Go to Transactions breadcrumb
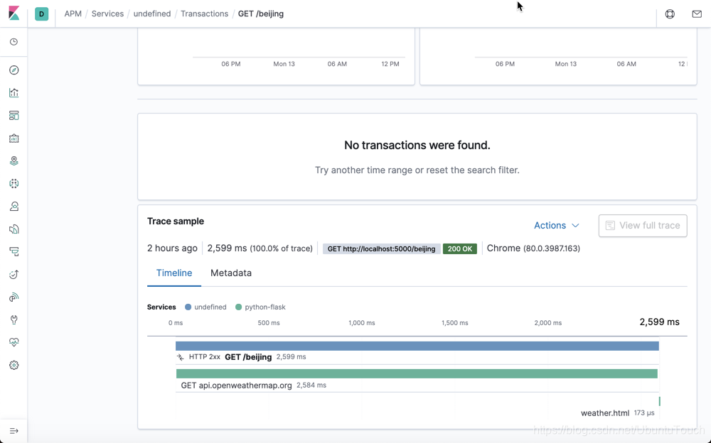This screenshot has height=443, width=711. pyautogui.click(x=205, y=13)
